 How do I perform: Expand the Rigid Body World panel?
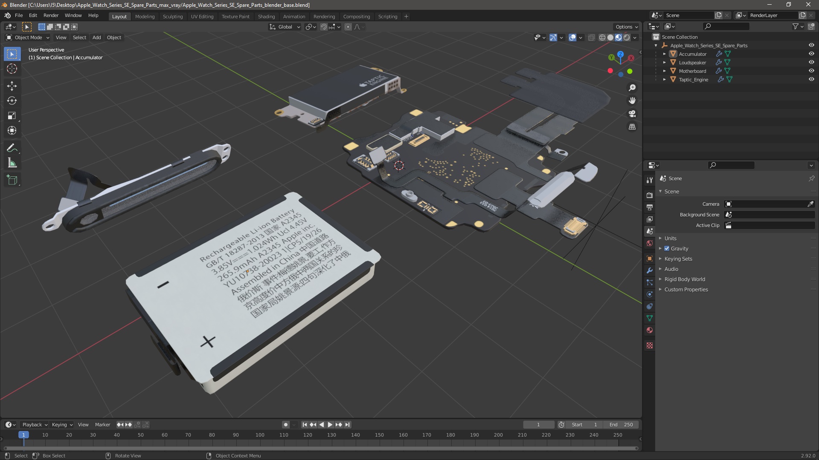pyautogui.click(x=684, y=279)
